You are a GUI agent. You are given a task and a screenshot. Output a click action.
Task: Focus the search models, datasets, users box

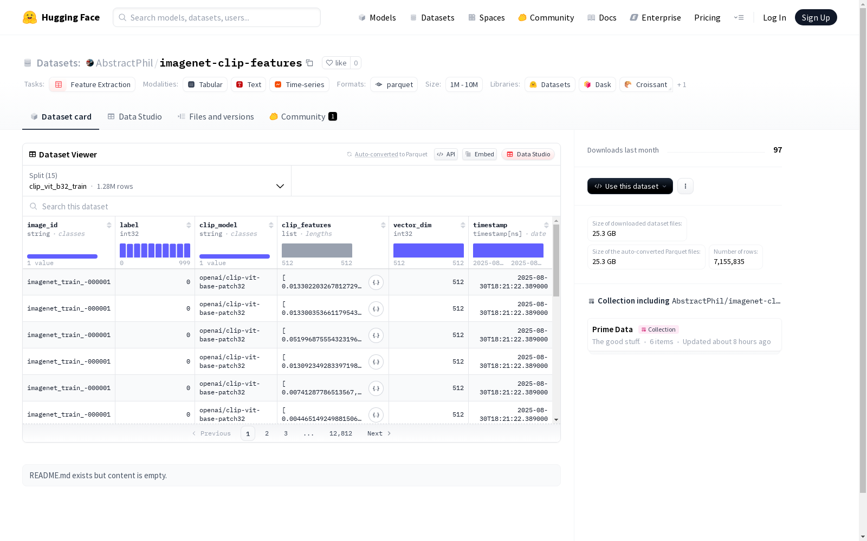tap(217, 17)
